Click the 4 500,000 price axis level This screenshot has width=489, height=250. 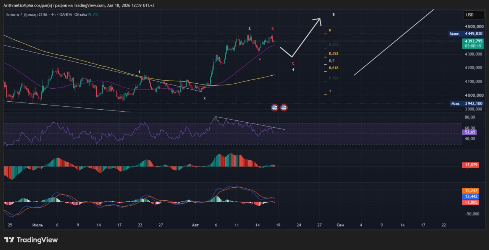[474, 26]
